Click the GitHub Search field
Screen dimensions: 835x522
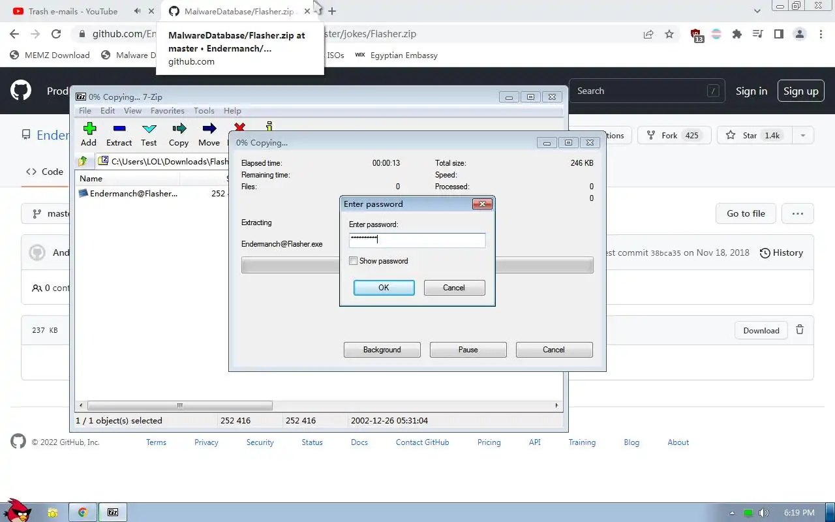point(647,91)
